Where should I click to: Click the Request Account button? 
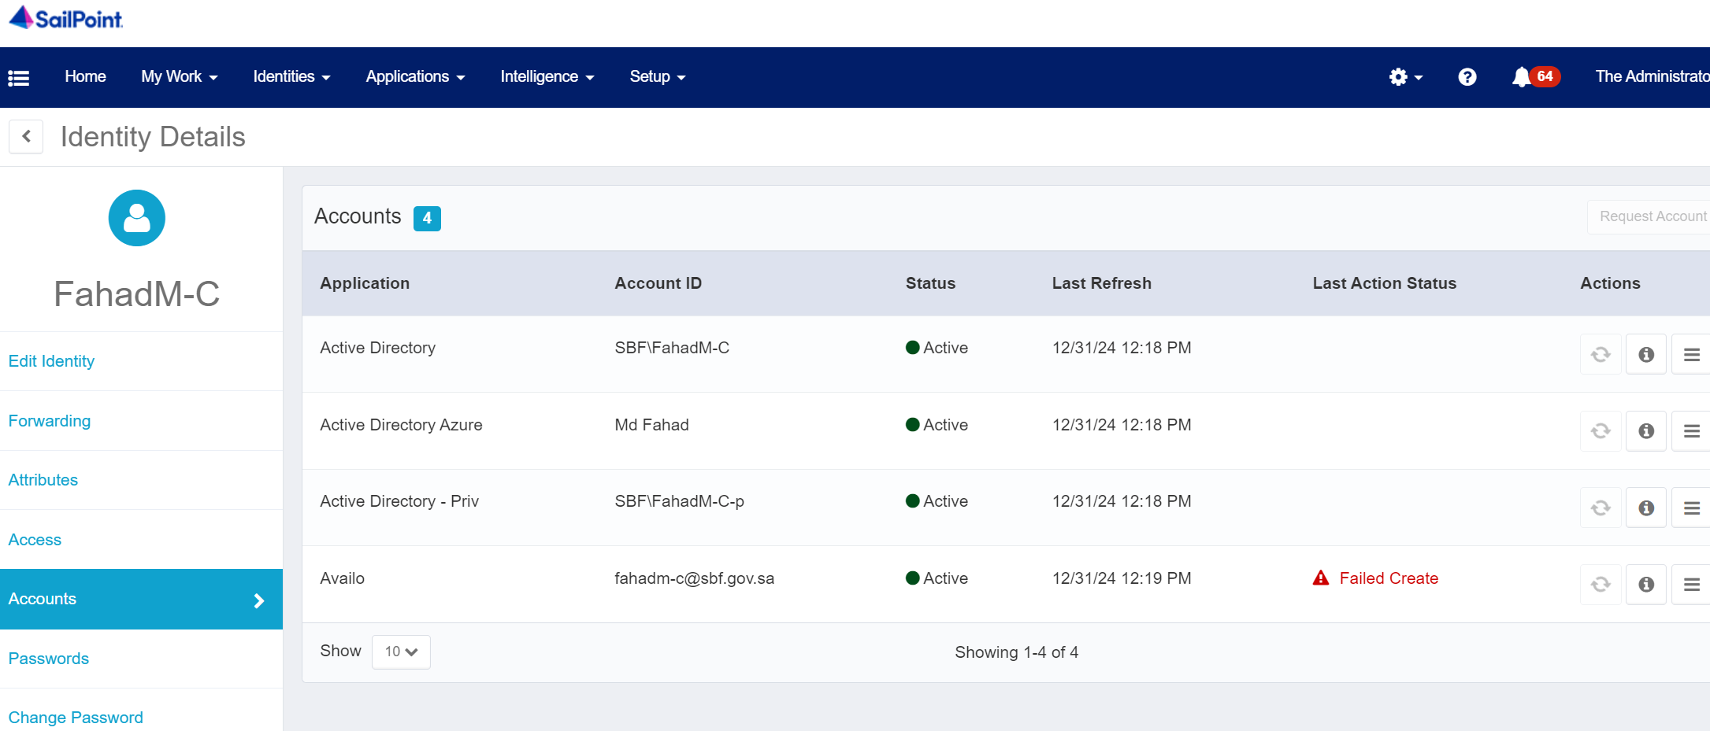[x=1653, y=216]
